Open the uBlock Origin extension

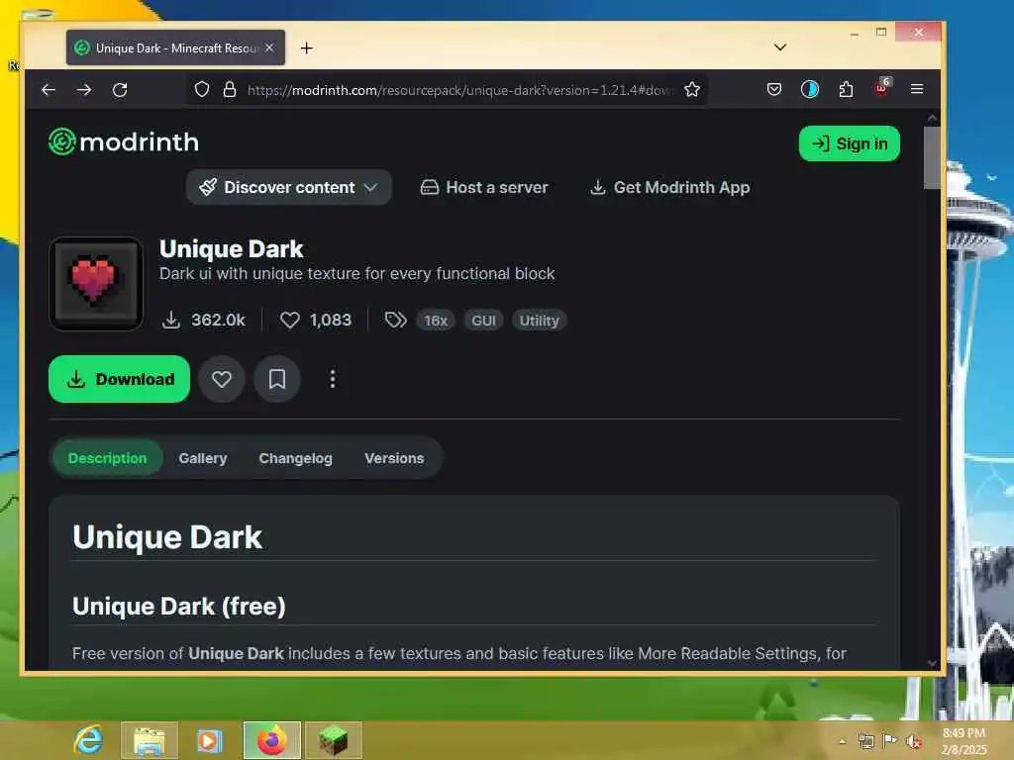882,88
